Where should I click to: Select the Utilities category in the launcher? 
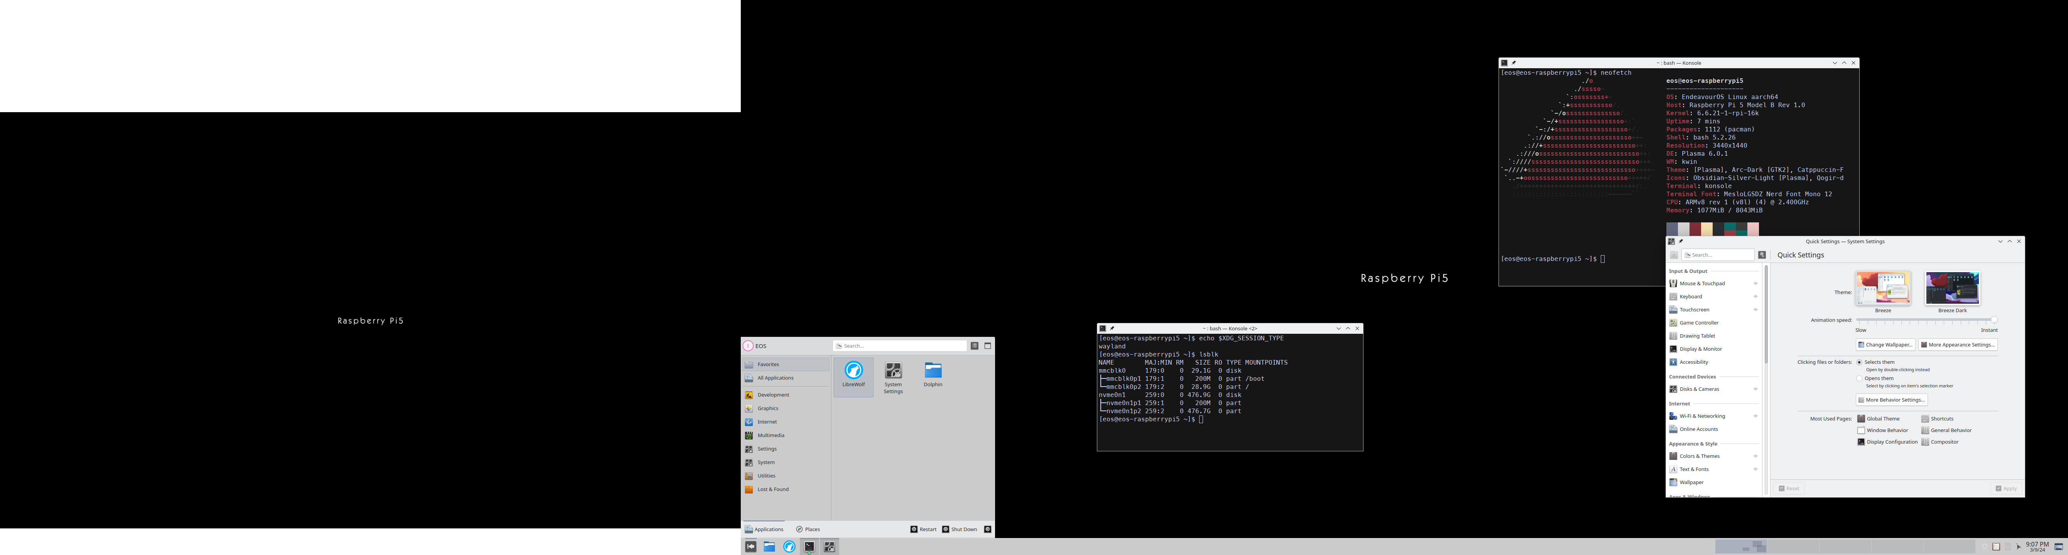coord(786,476)
